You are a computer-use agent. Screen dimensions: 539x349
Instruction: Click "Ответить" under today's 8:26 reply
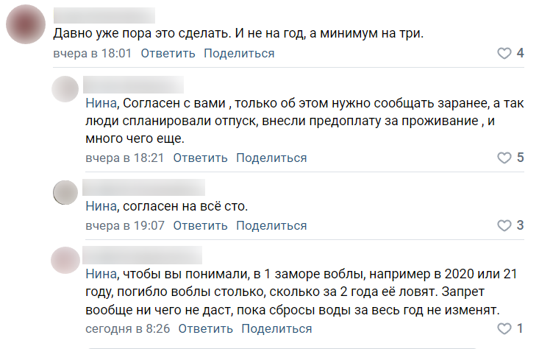tap(206, 328)
